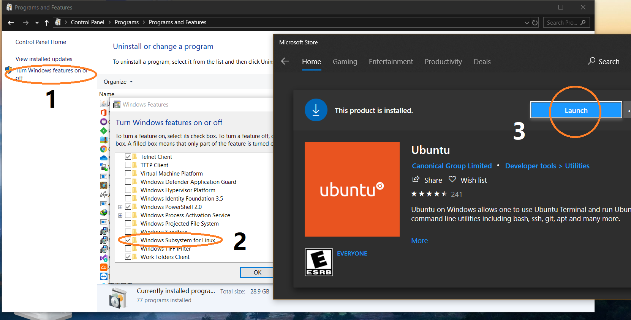
Task: Click the Programs breadcrumb in address bar
Action: pos(127,22)
